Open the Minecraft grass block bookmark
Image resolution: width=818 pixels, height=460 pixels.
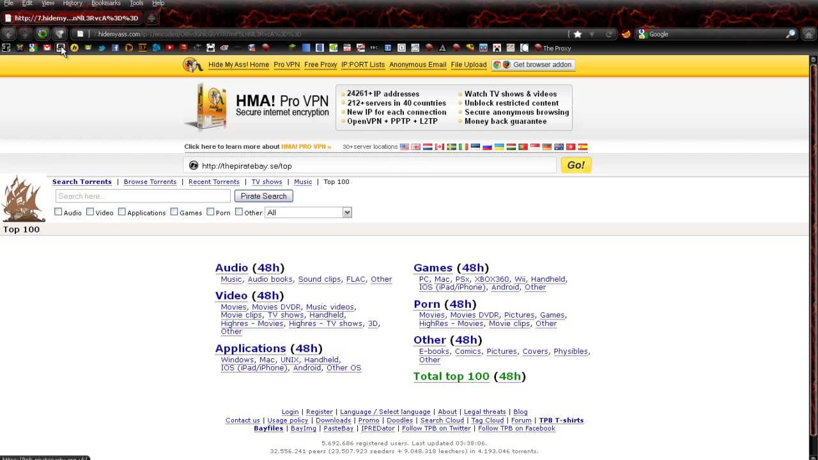coord(293,48)
